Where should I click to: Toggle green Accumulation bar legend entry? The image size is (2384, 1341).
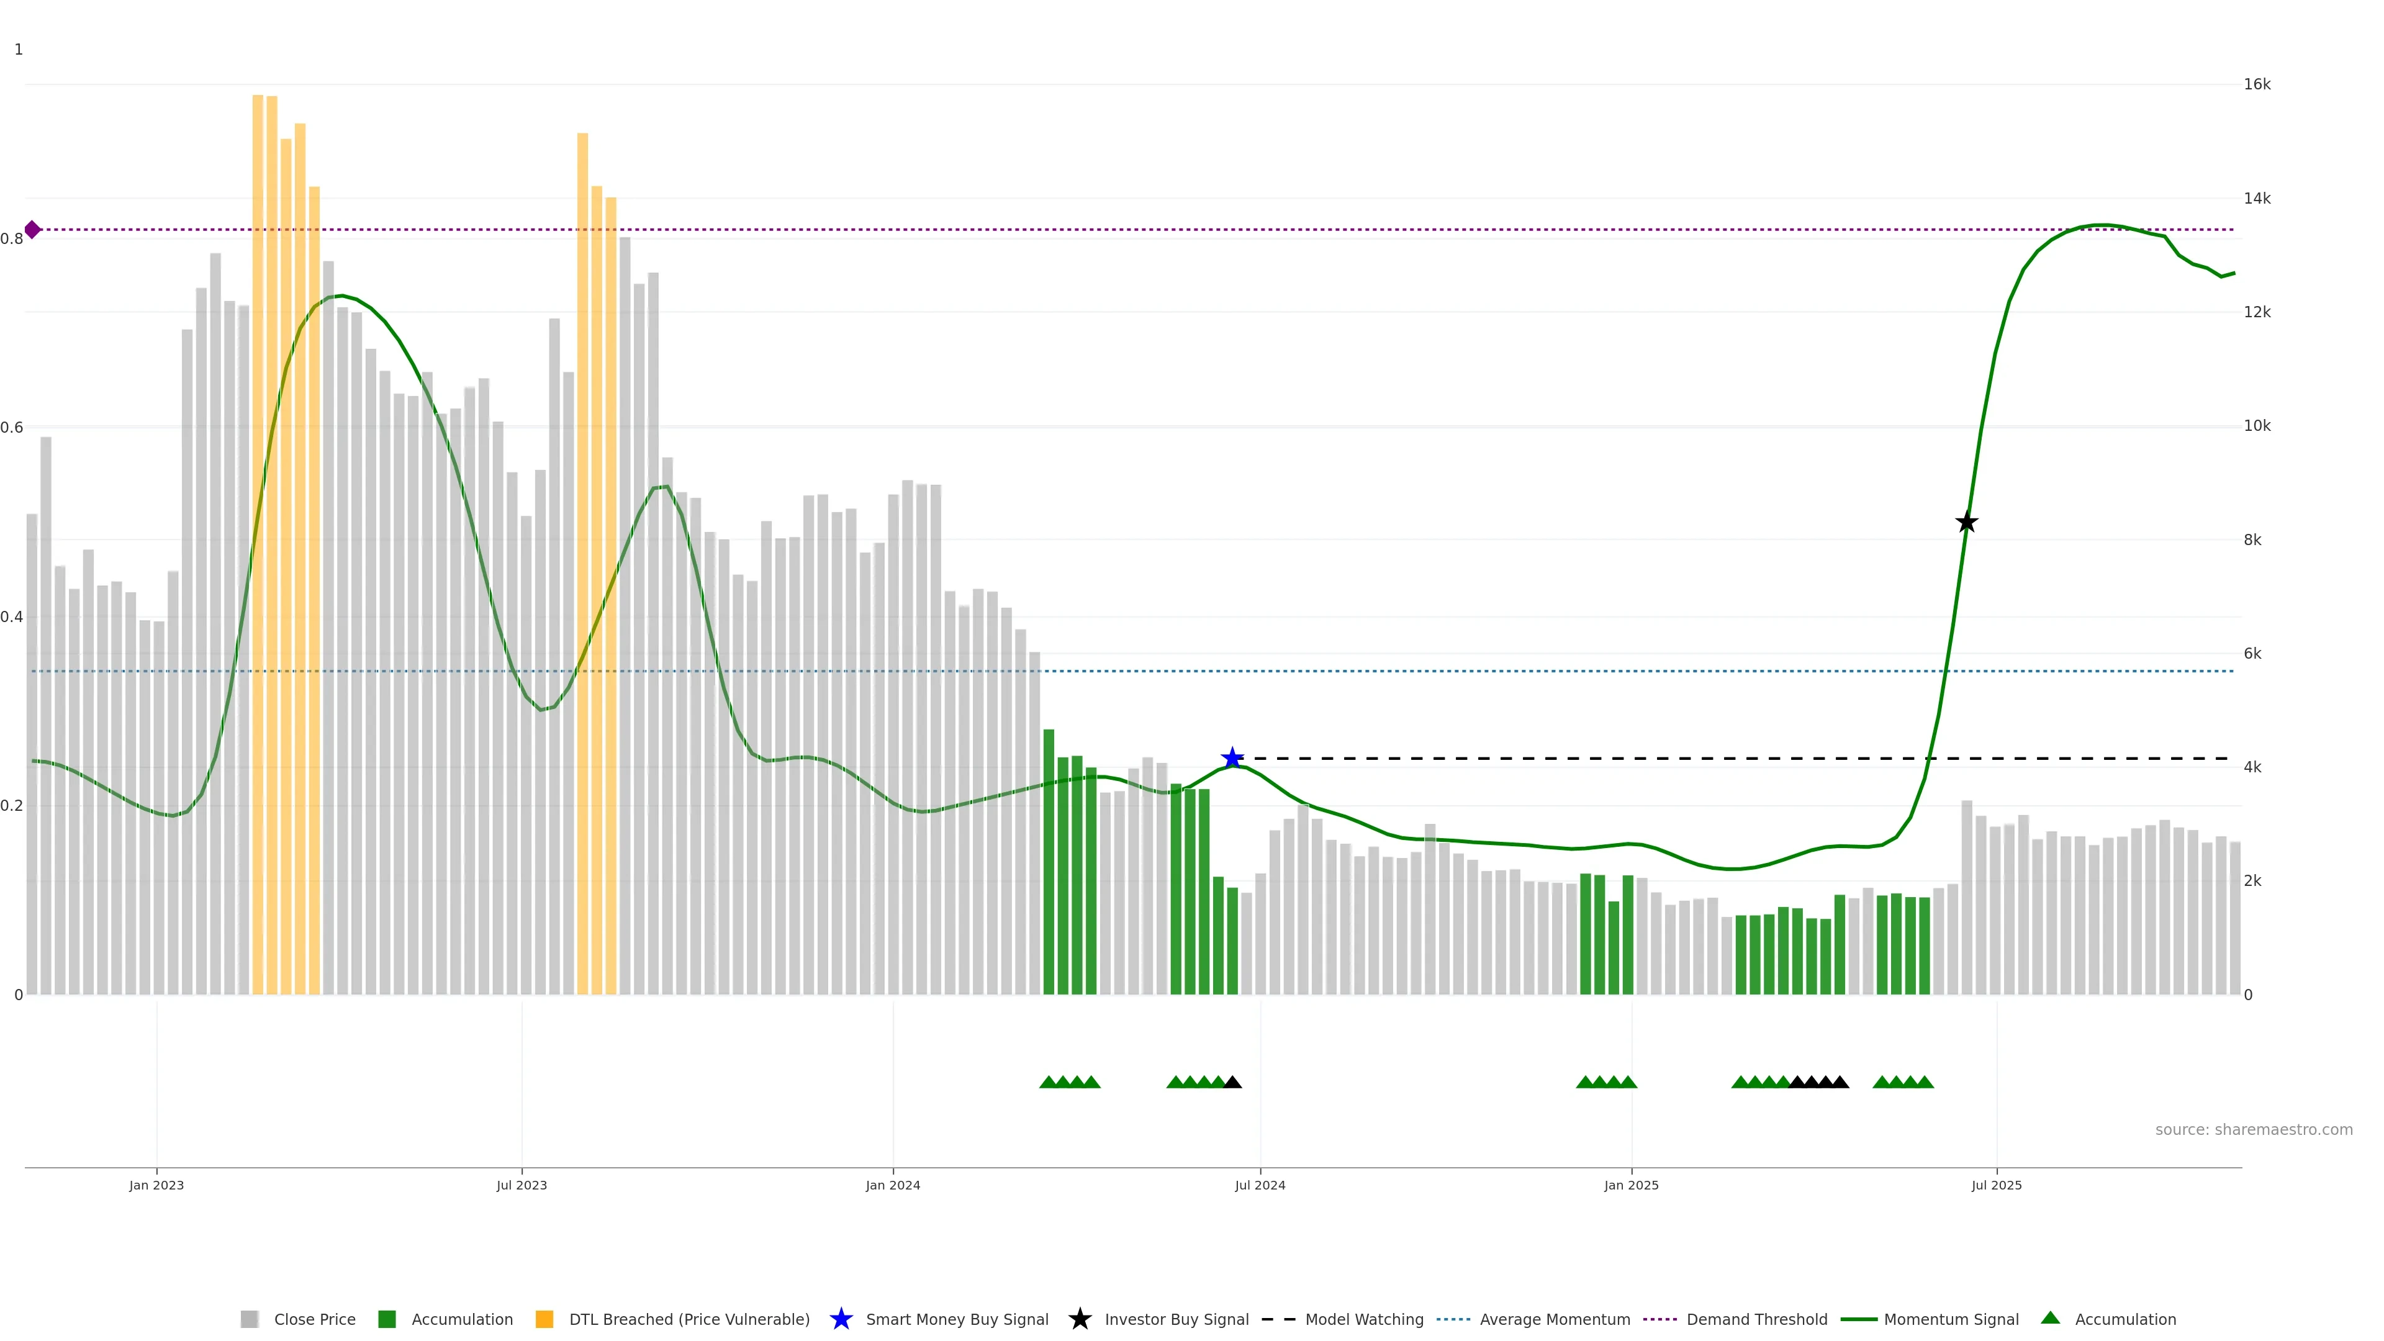point(461,1319)
